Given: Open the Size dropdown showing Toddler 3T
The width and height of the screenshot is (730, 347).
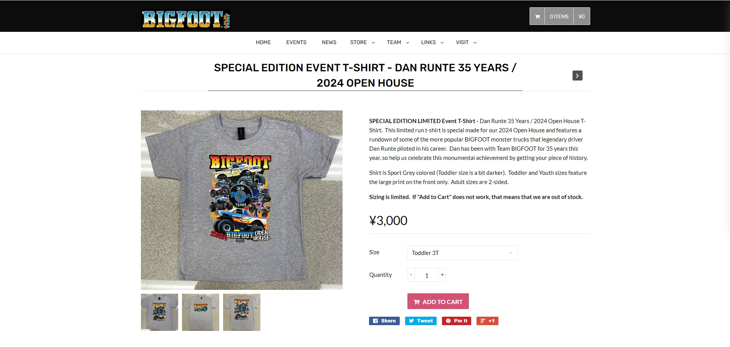Looking at the screenshot, I should (462, 253).
